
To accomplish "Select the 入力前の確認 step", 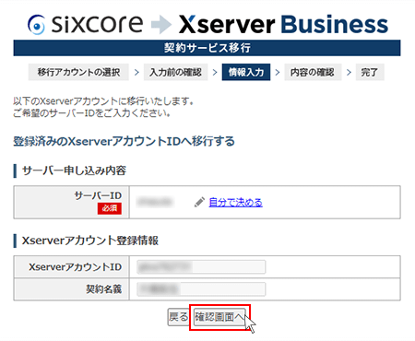I will (x=175, y=72).
